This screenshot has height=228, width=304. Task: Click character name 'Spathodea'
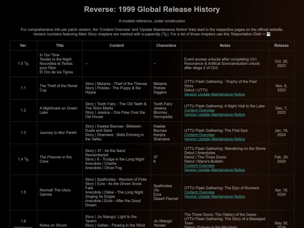click(163, 186)
